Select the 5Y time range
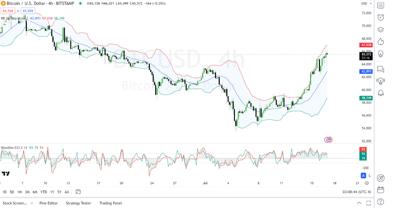The height and width of the screenshot is (208, 417). point(59,192)
